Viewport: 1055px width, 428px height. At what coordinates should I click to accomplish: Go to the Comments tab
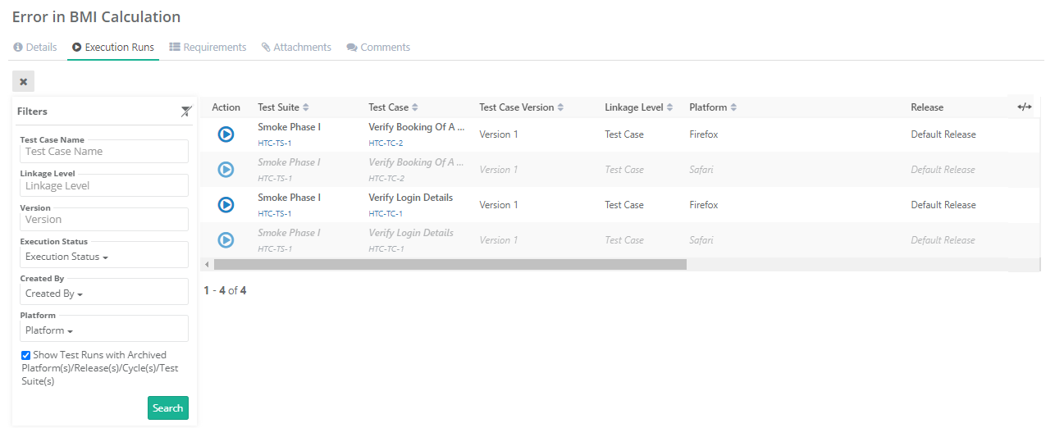378,48
